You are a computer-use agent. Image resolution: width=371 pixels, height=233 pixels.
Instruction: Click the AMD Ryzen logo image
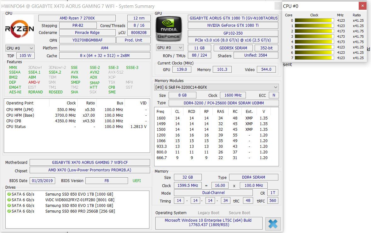[x=20, y=29]
